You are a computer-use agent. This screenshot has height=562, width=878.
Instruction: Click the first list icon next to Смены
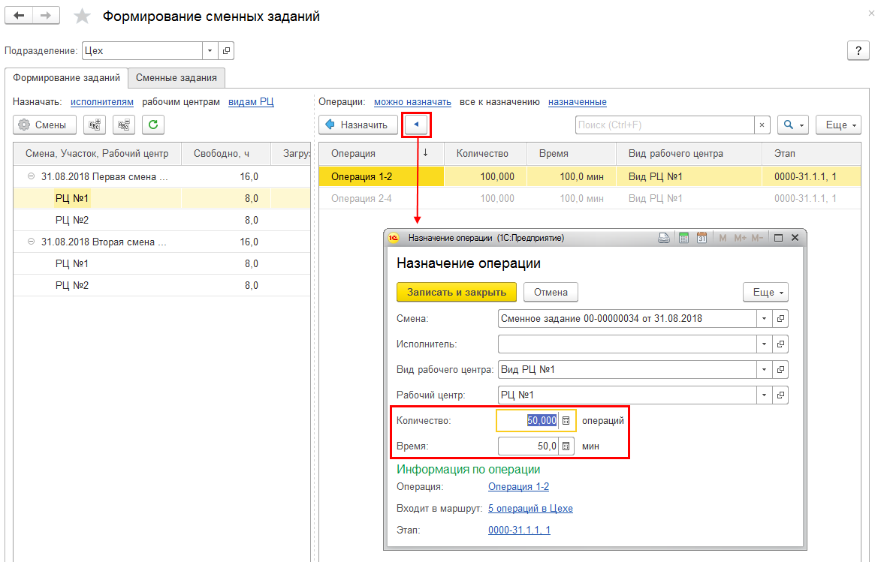[95, 125]
